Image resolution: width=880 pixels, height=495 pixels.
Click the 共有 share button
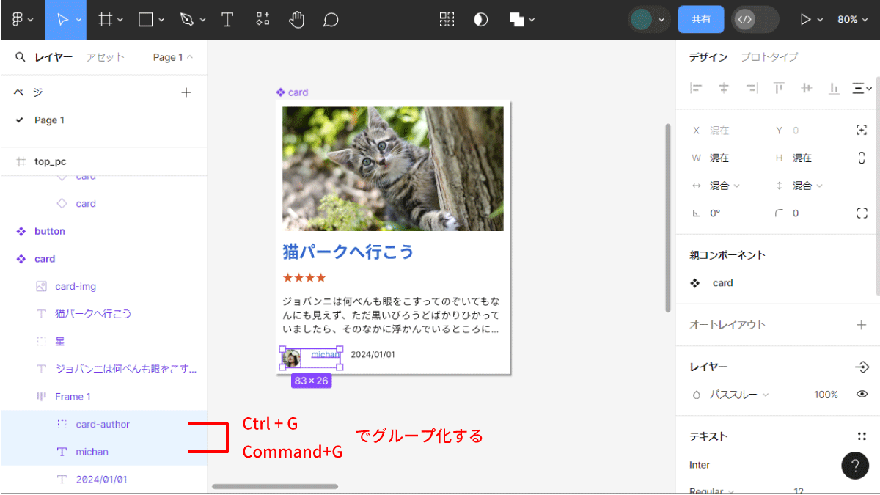point(701,20)
